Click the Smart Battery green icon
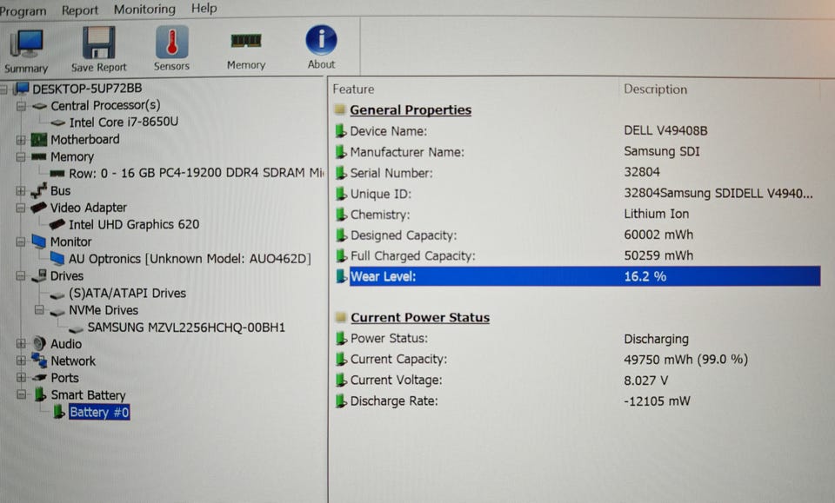This screenshot has height=503, width=835. [x=40, y=394]
